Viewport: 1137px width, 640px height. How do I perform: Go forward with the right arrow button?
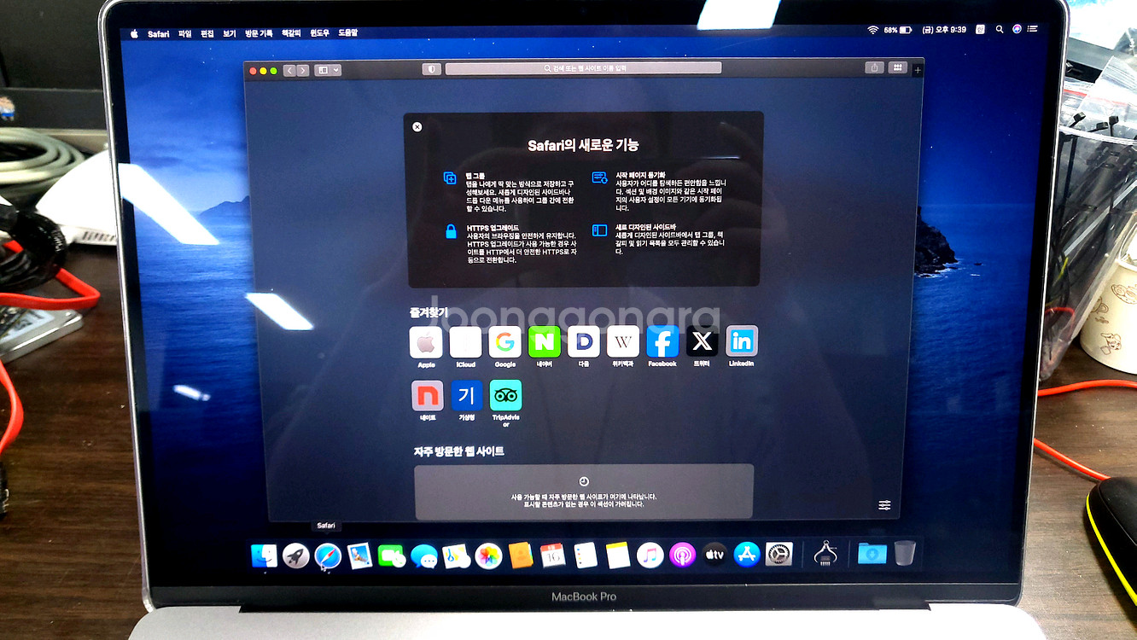pos(302,70)
